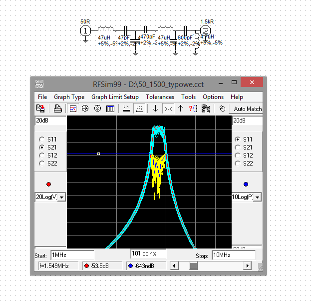Click the Start frequency input field

[72, 255]
